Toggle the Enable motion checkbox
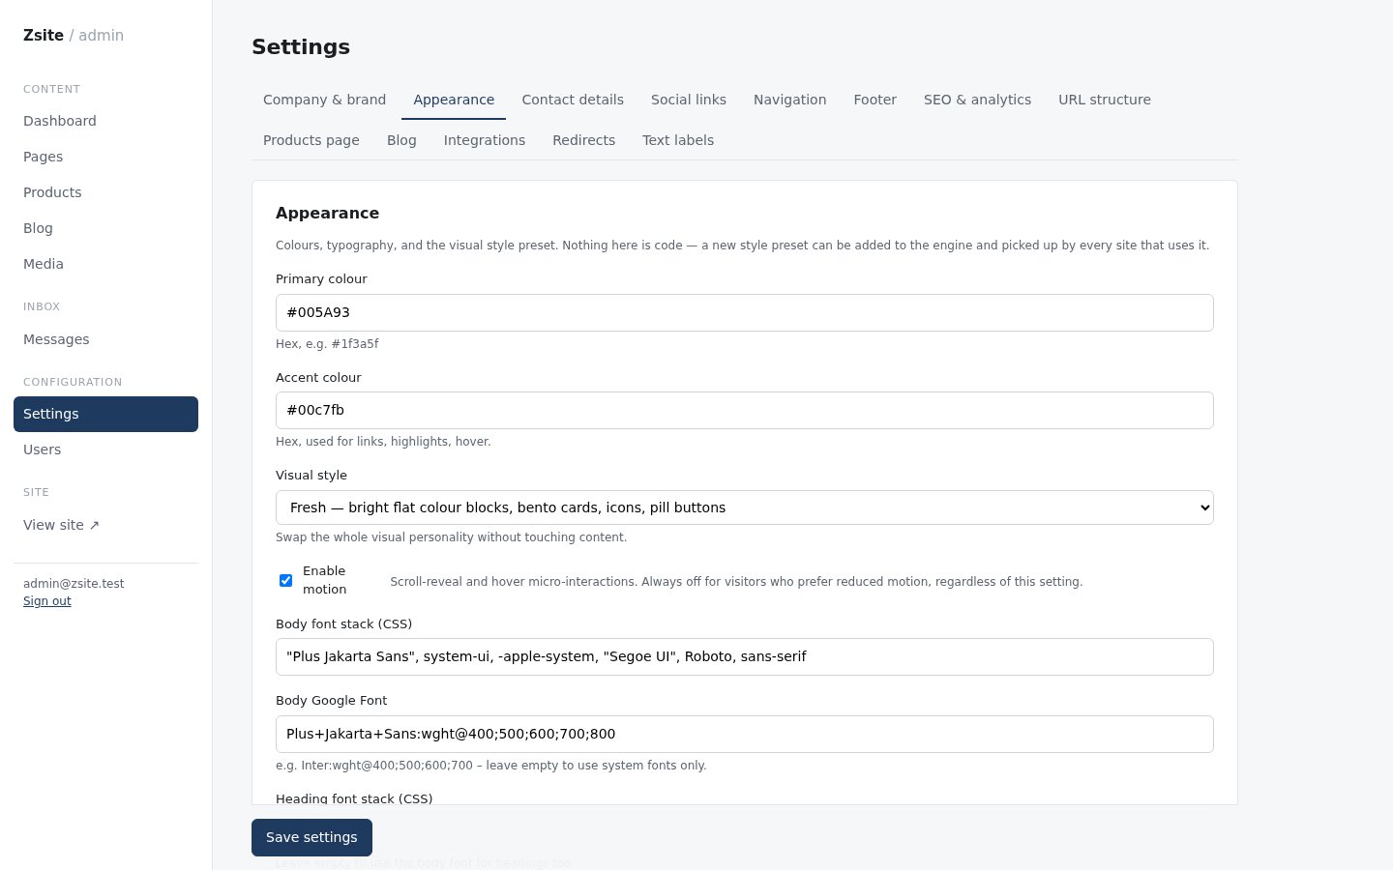Viewport: 1393px width, 870px height. tap(285, 581)
